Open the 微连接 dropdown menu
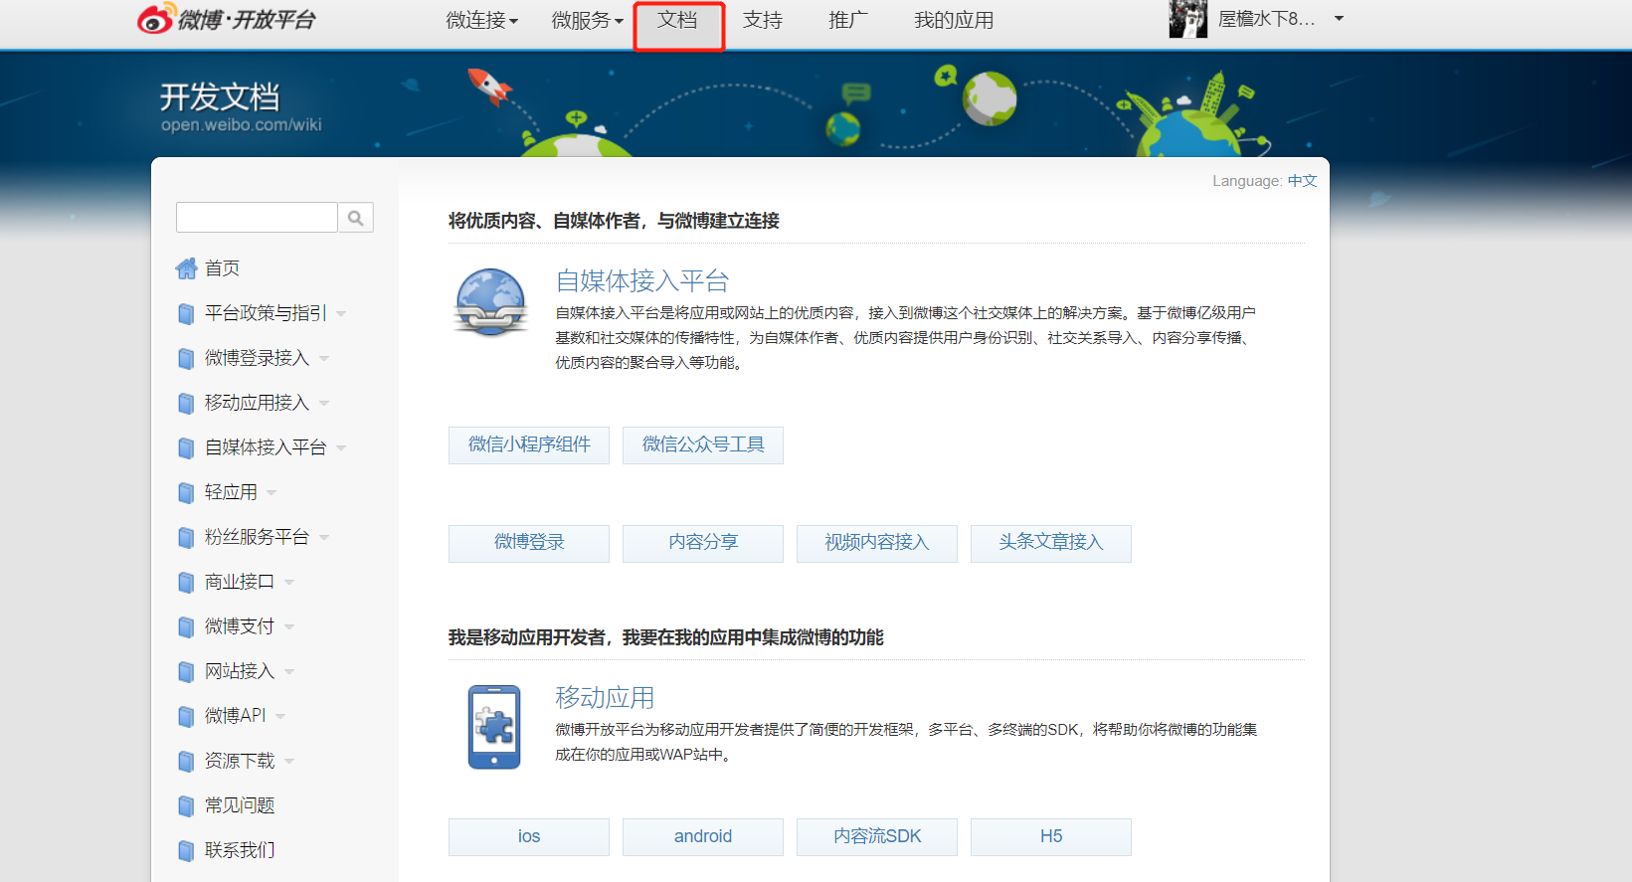This screenshot has width=1632, height=882. coord(482,20)
